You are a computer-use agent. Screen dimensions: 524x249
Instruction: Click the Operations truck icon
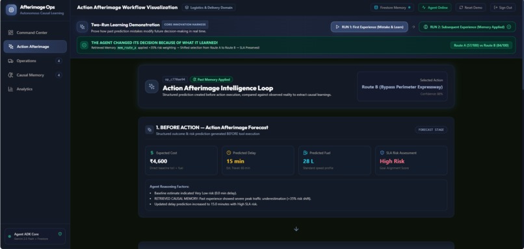10,61
